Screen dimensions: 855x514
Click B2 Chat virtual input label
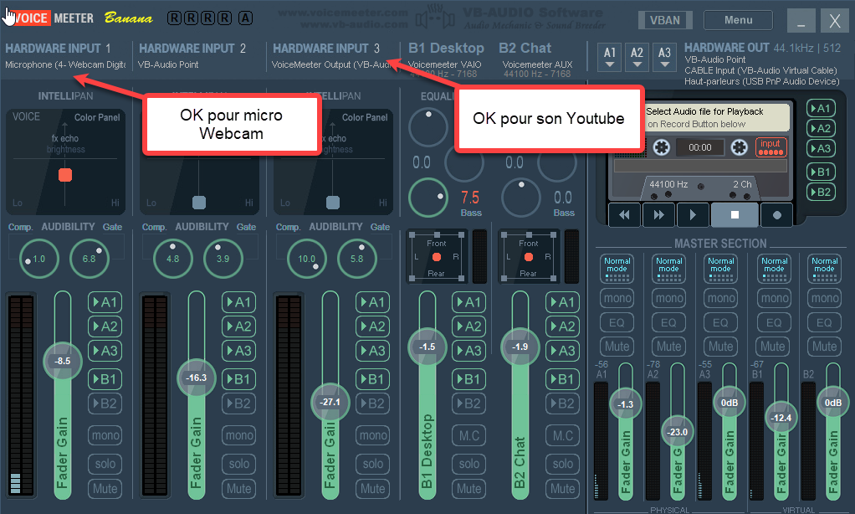(525, 48)
